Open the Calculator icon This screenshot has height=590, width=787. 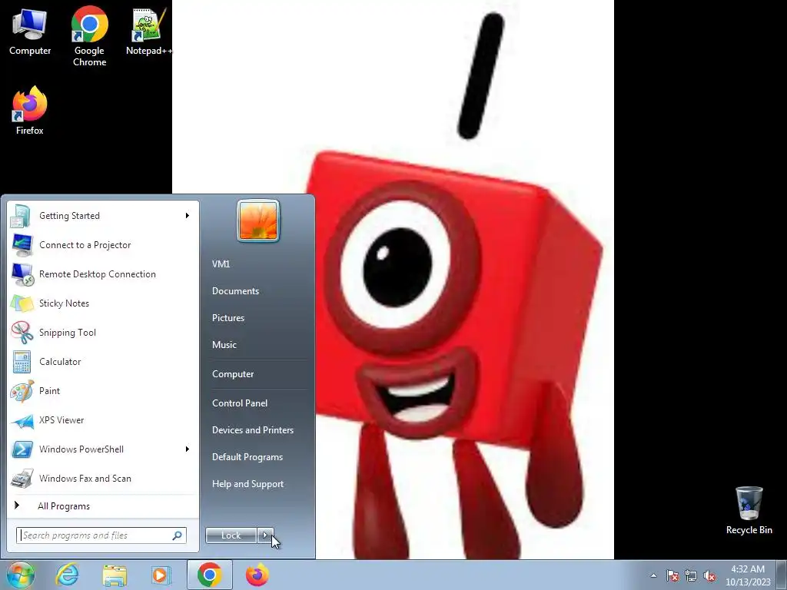[21, 362]
